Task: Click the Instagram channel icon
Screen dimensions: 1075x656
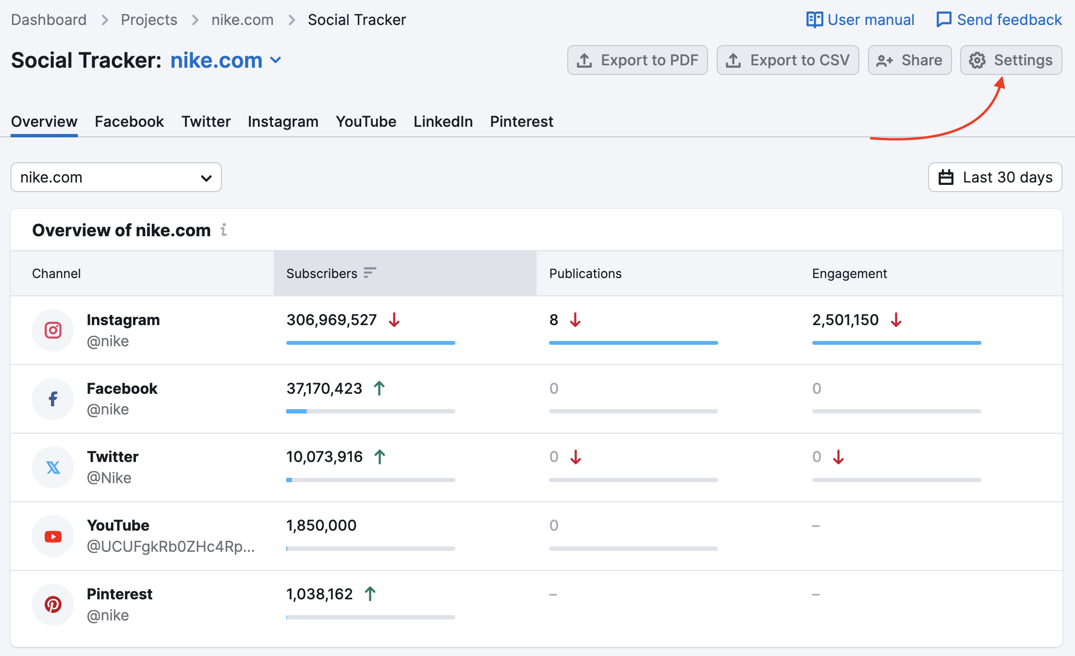Action: pos(53,330)
